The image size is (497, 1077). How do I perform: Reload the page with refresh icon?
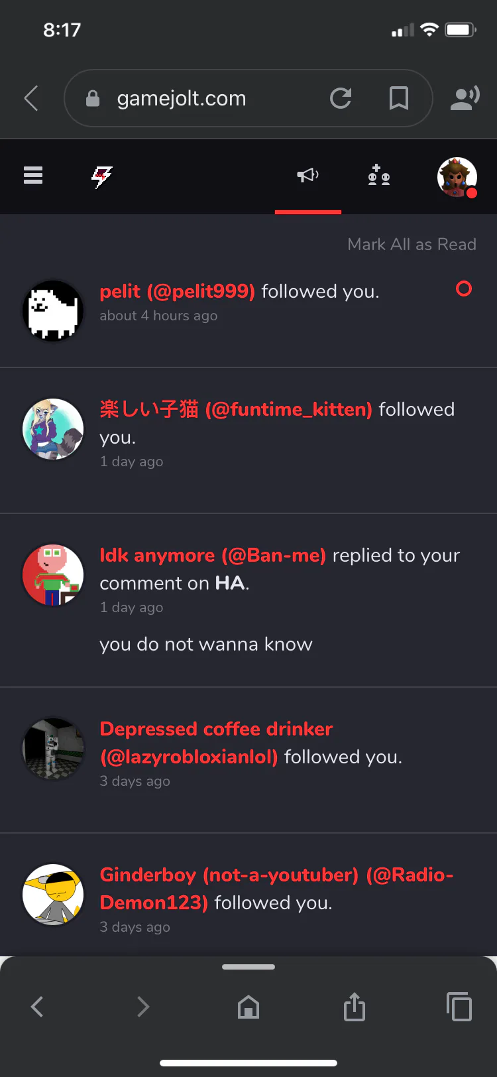[x=341, y=98]
